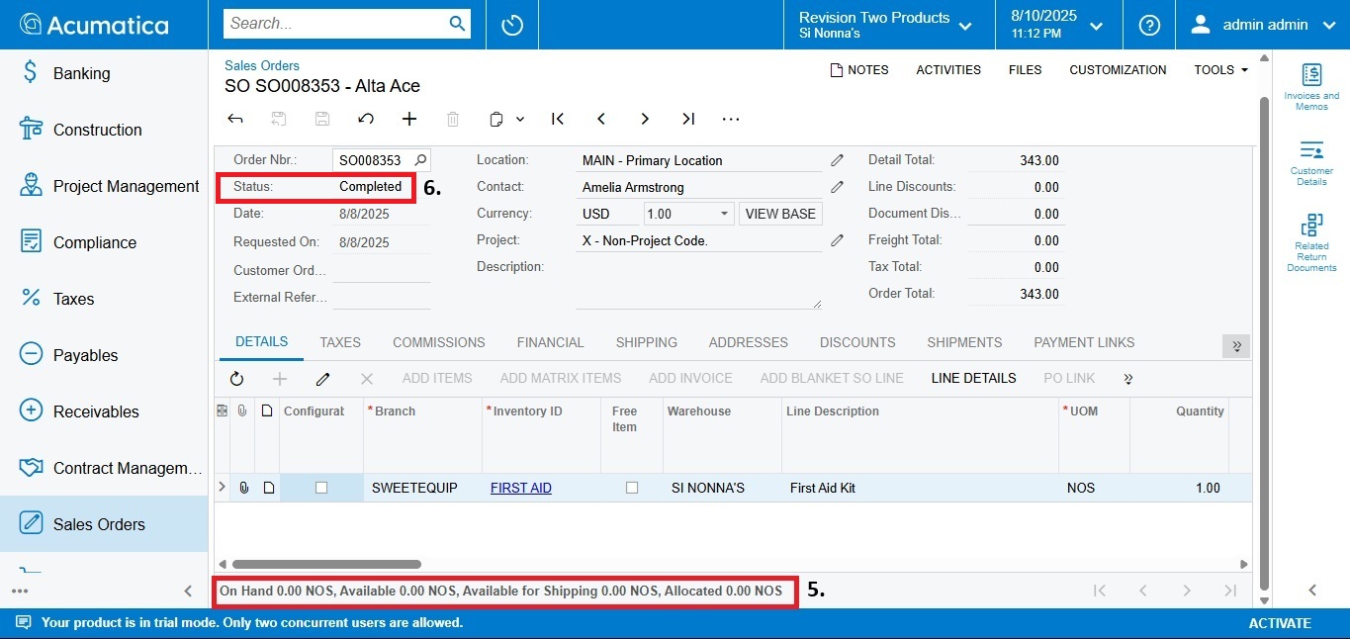Edit the Contact with pencil icon
Image resolution: width=1350 pixels, height=639 pixels.
(837, 187)
